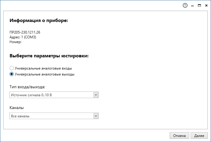The width and height of the screenshot is (211, 142).
Task: Close the calibration wizard window
Action: coord(206,5)
